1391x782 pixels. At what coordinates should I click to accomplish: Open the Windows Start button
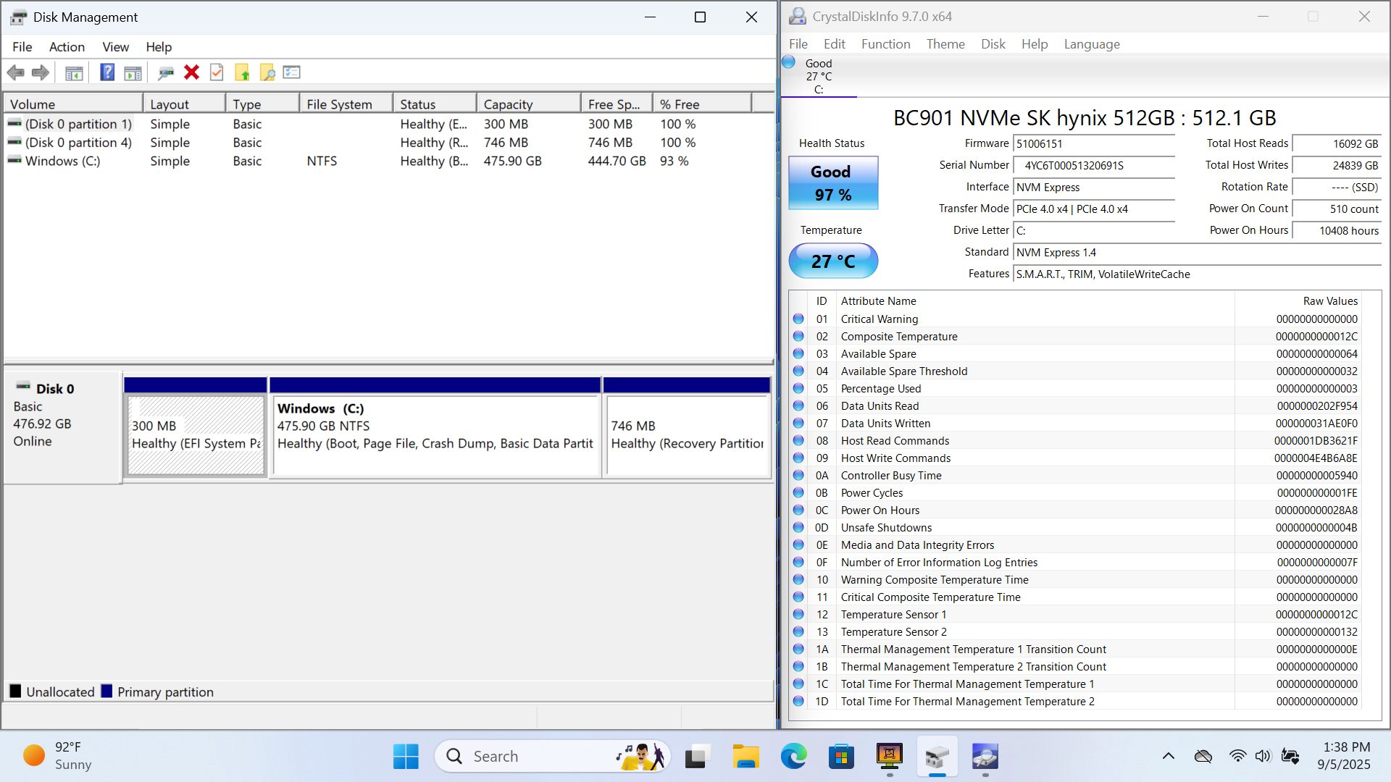pyautogui.click(x=406, y=757)
